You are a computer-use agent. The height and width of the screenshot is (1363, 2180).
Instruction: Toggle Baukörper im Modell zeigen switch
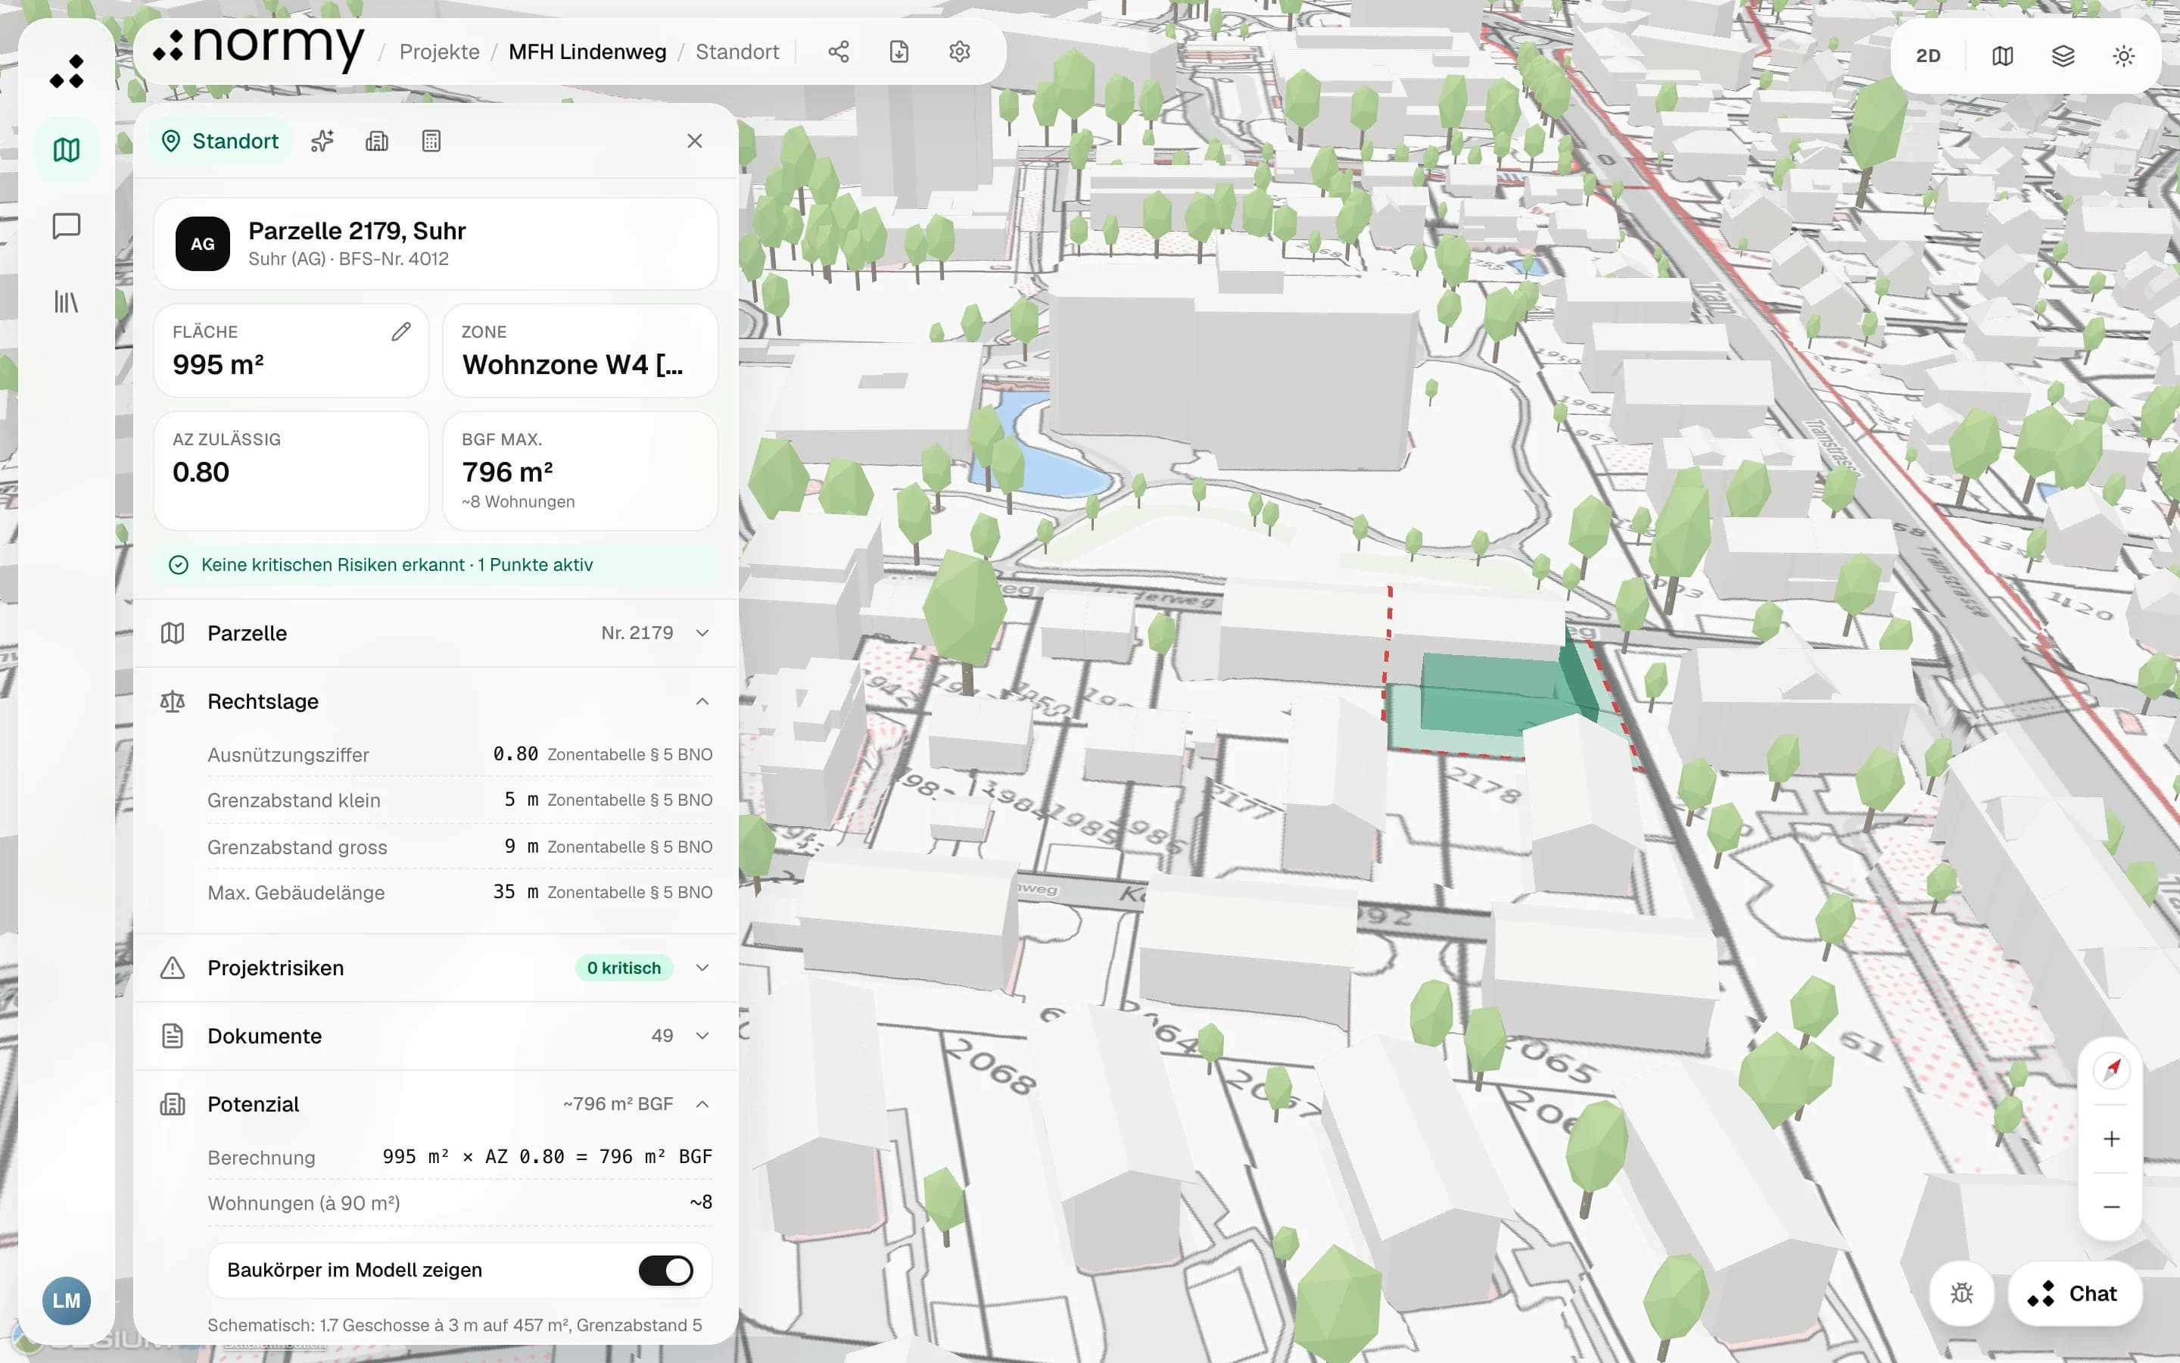pyautogui.click(x=665, y=1270)
